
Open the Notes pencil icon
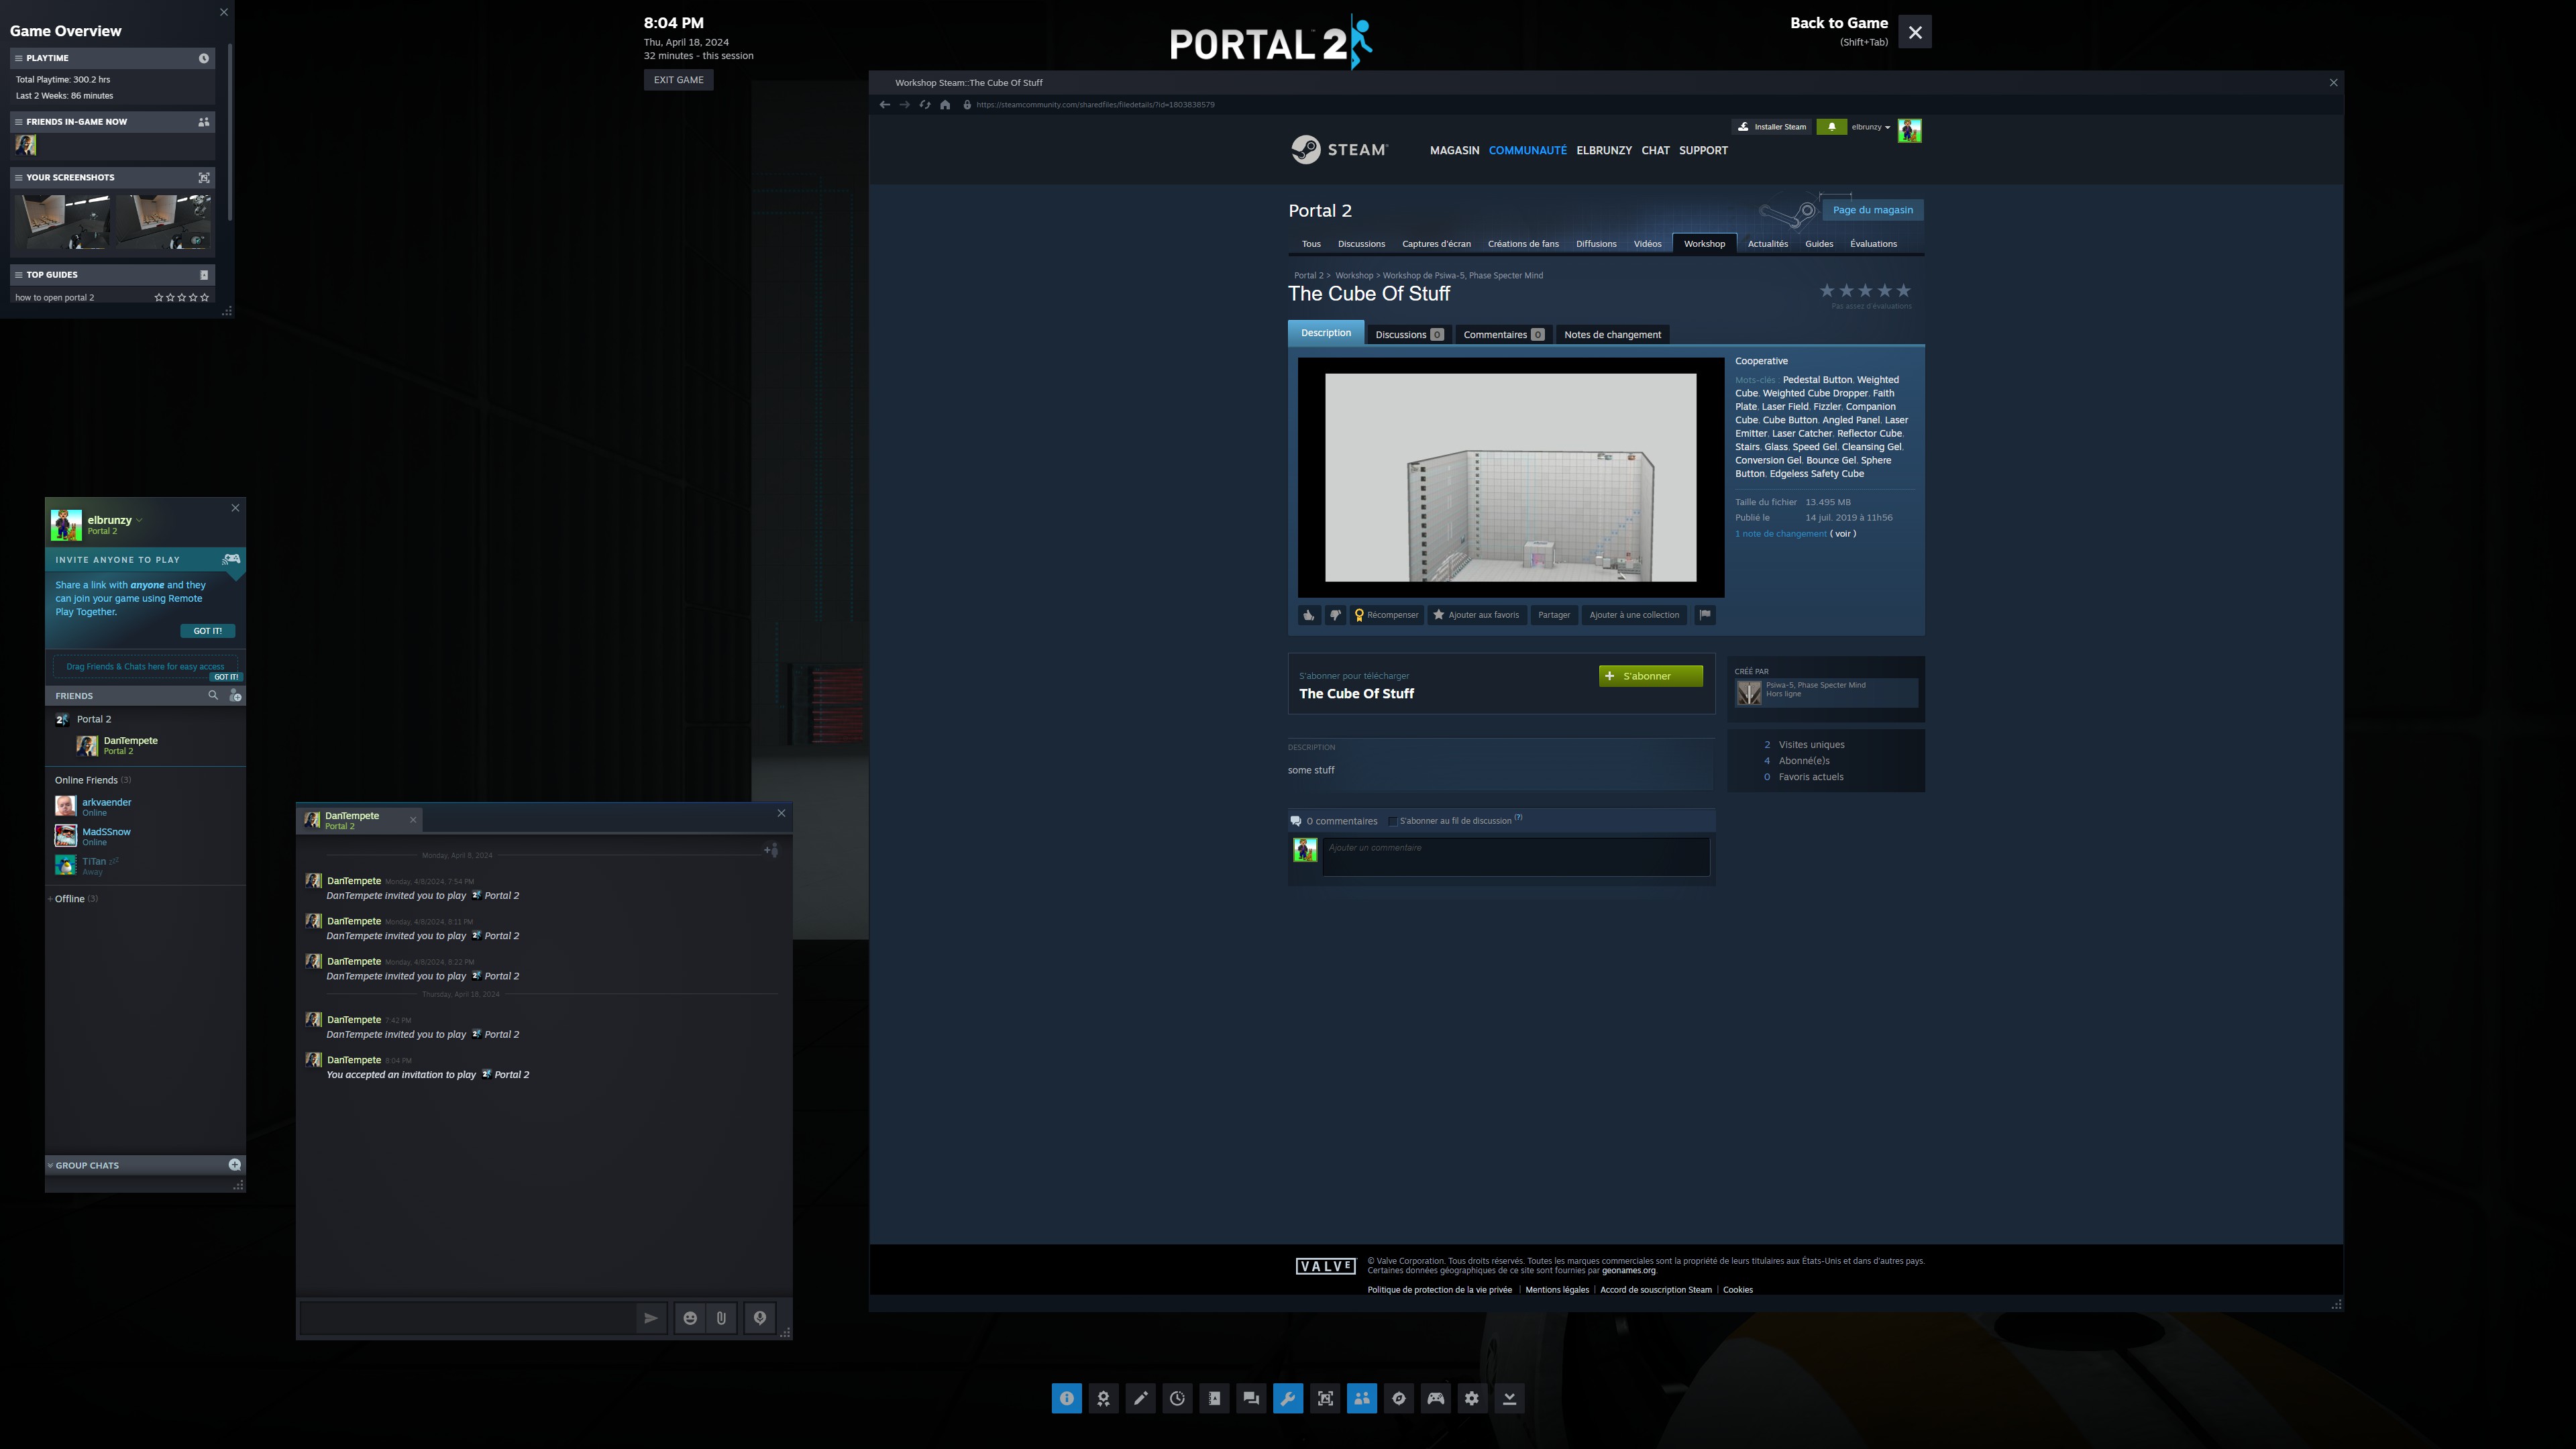[1140, 1399]
